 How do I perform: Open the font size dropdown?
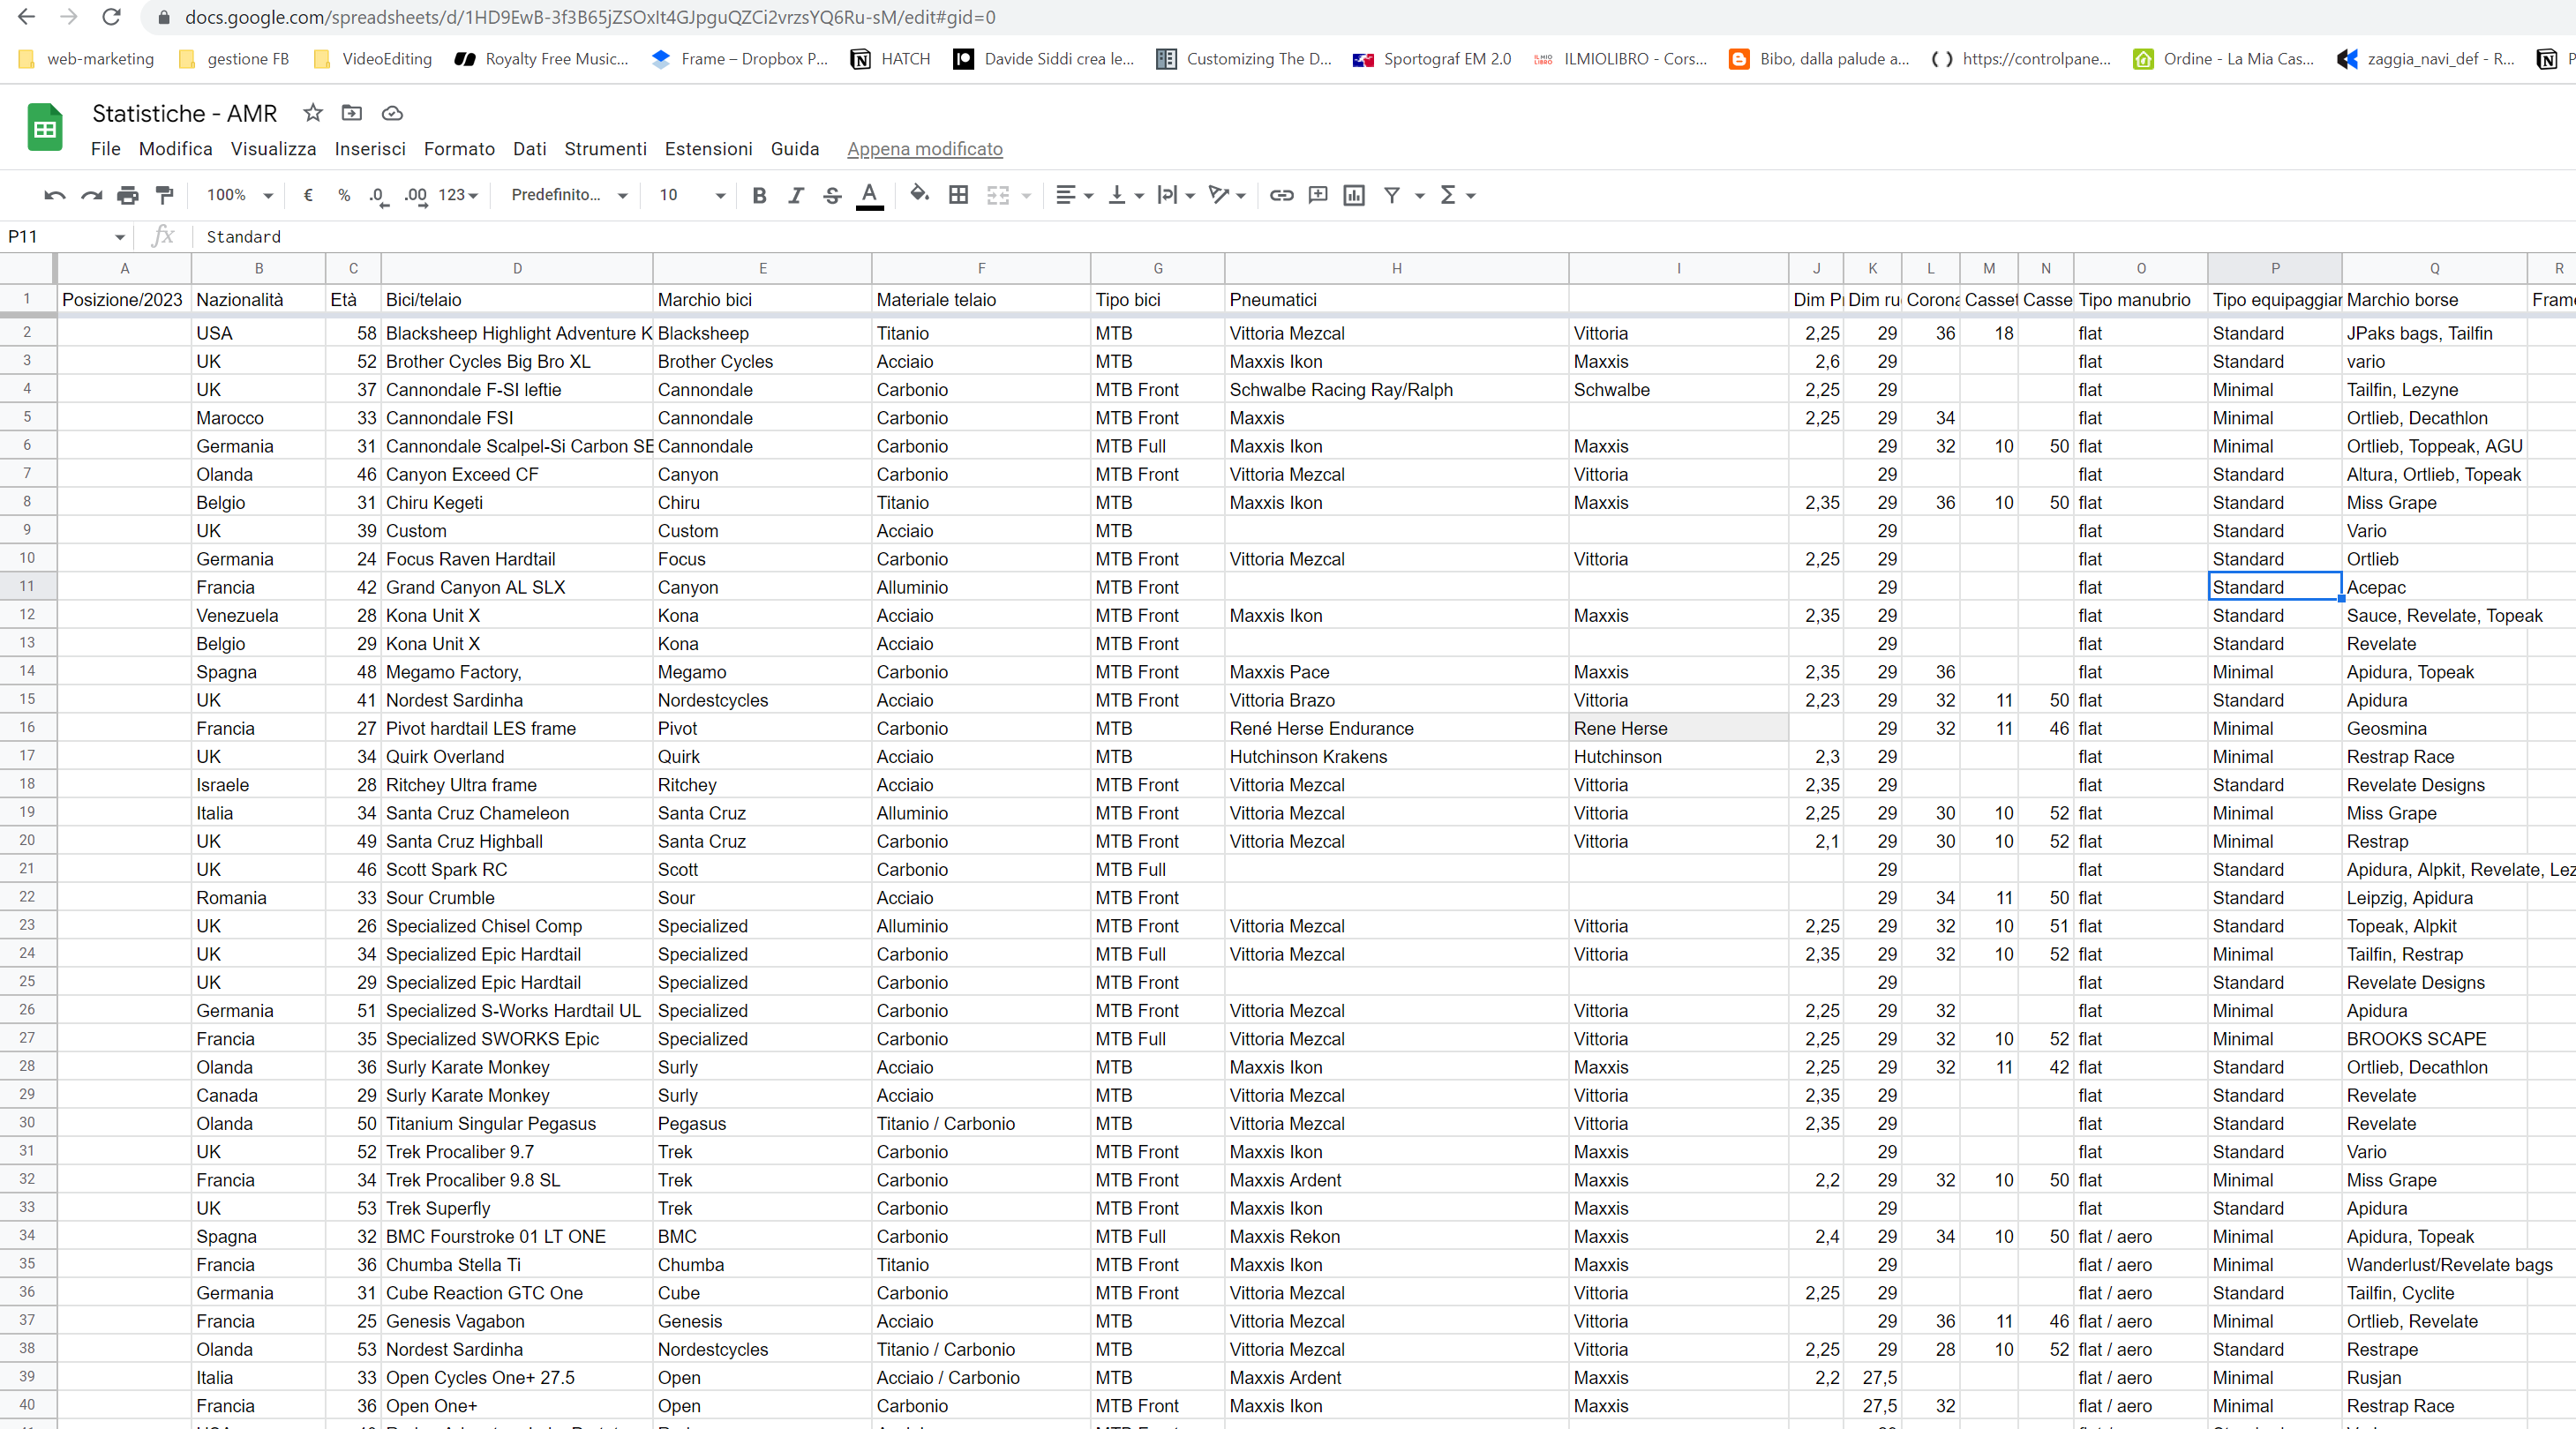point(692,196)
